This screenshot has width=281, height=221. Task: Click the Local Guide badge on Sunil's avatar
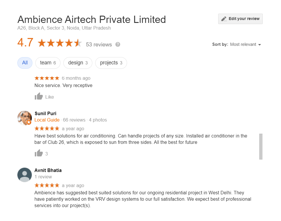[29, 122]
